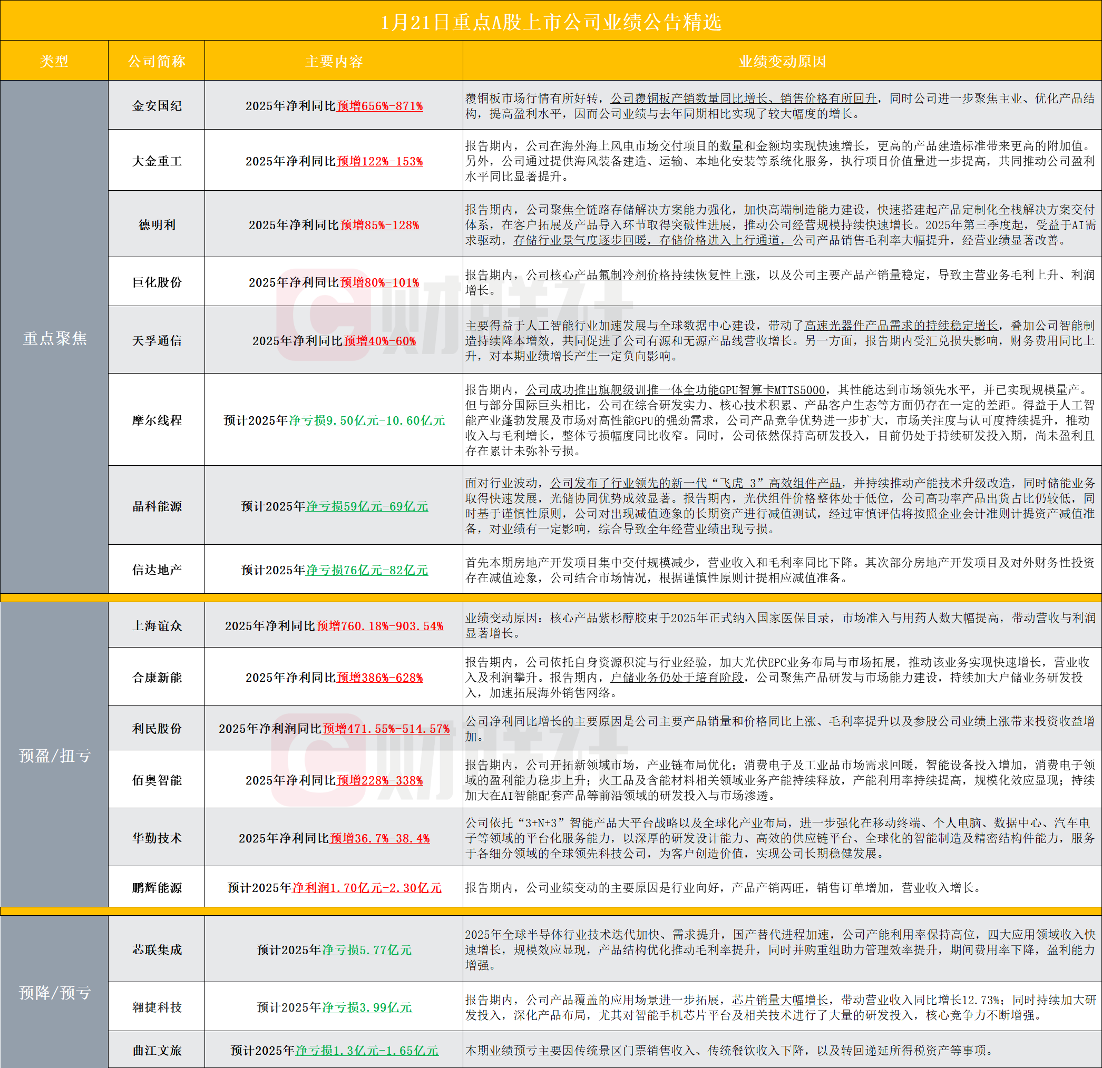Click the 业绩变动原因 column header

782,61
